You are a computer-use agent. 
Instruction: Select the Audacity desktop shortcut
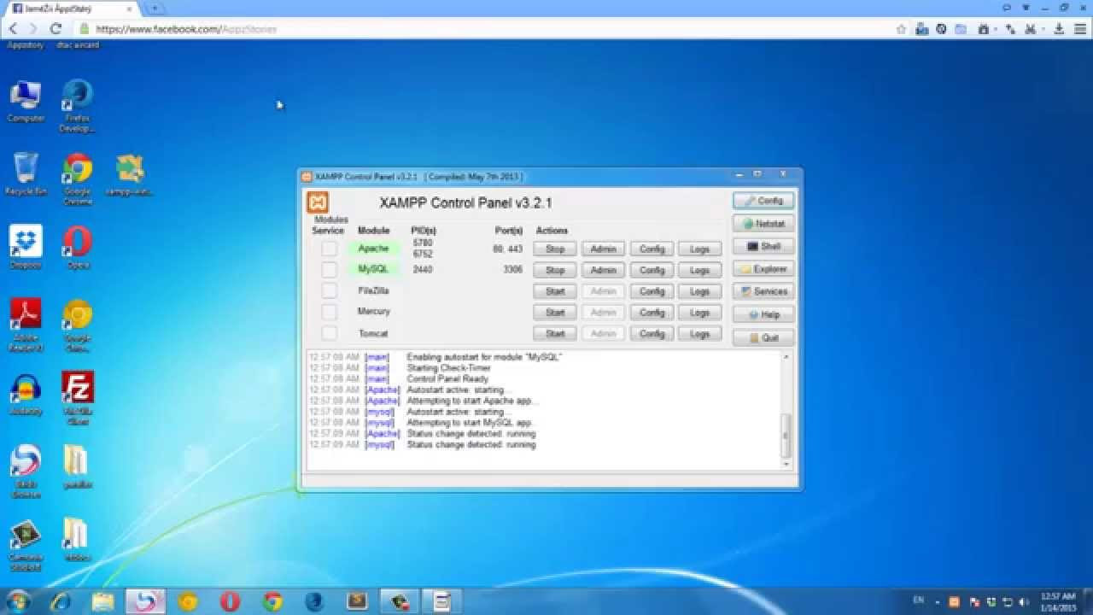tap(26, 395)
